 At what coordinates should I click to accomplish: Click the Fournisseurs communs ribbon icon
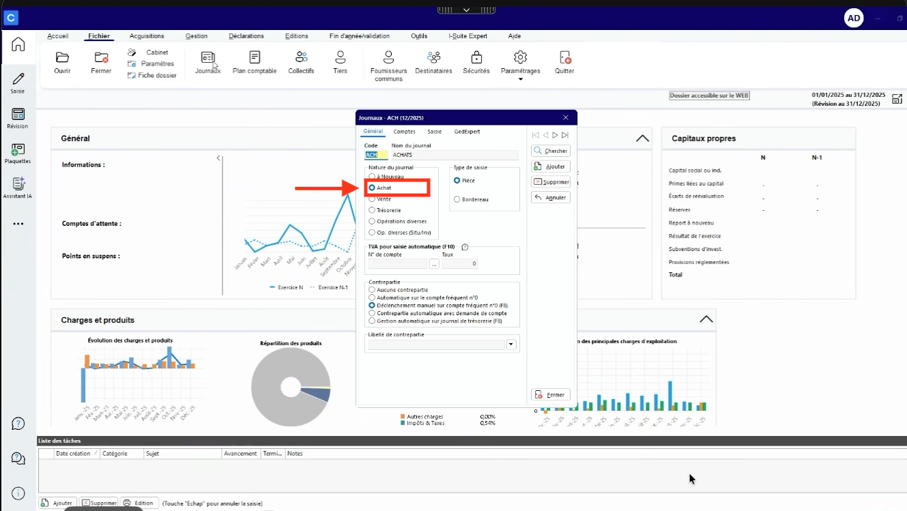tap(388, 65)
